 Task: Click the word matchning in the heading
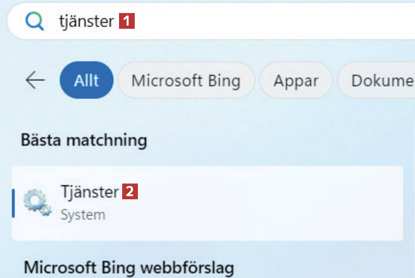106,140
